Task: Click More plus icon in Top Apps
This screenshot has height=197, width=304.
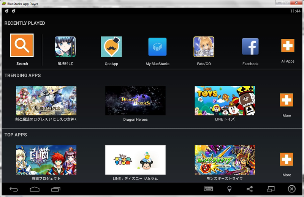Action: tap(287, 159)
